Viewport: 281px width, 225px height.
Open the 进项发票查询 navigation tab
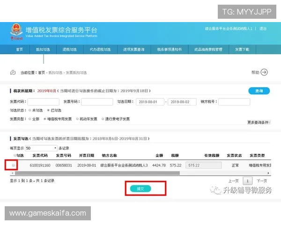tap(133, 49)
